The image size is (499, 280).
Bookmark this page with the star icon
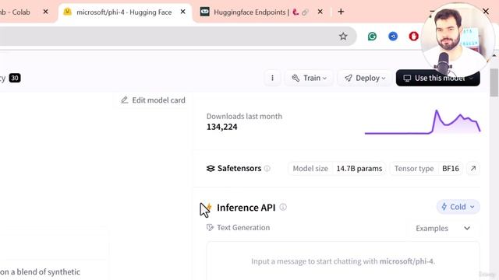click(x=343, y=37)
